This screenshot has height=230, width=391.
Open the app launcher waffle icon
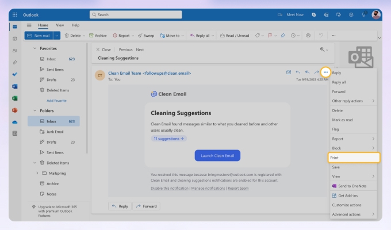pos(14,14)
